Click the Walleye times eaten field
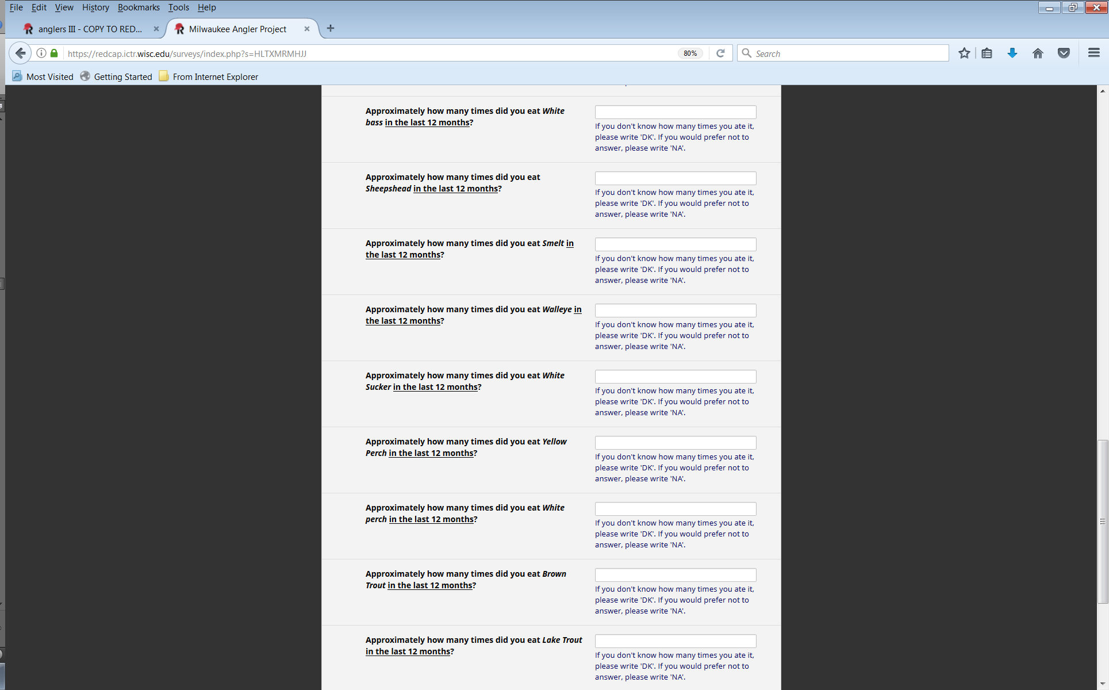Screen dimensions: 1109x690 pyautogui.click(x=675, y=310)
